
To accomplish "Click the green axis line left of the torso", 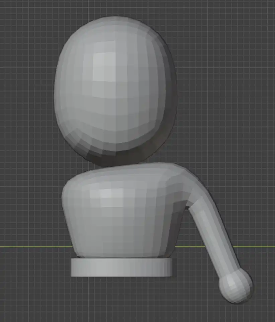I will (x=33, y=246).
